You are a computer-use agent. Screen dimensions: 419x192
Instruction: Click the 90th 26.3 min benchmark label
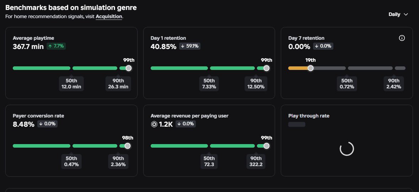pyautogui.click(x=118, y=84)
